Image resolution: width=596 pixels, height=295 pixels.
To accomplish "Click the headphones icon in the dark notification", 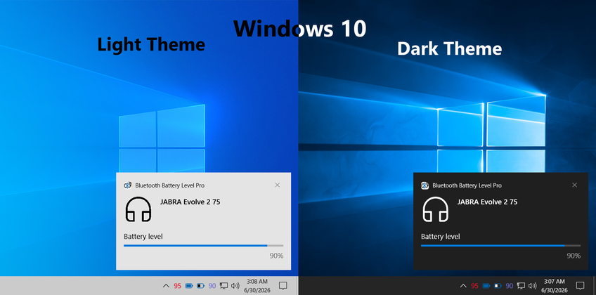I will [436, 209].
